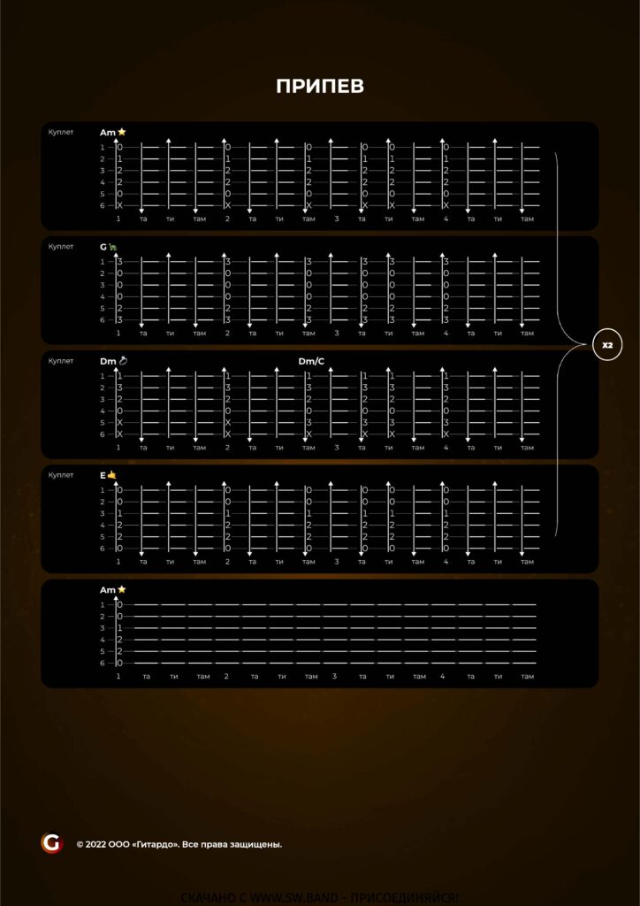Select the E chord name

coord(103,475)
